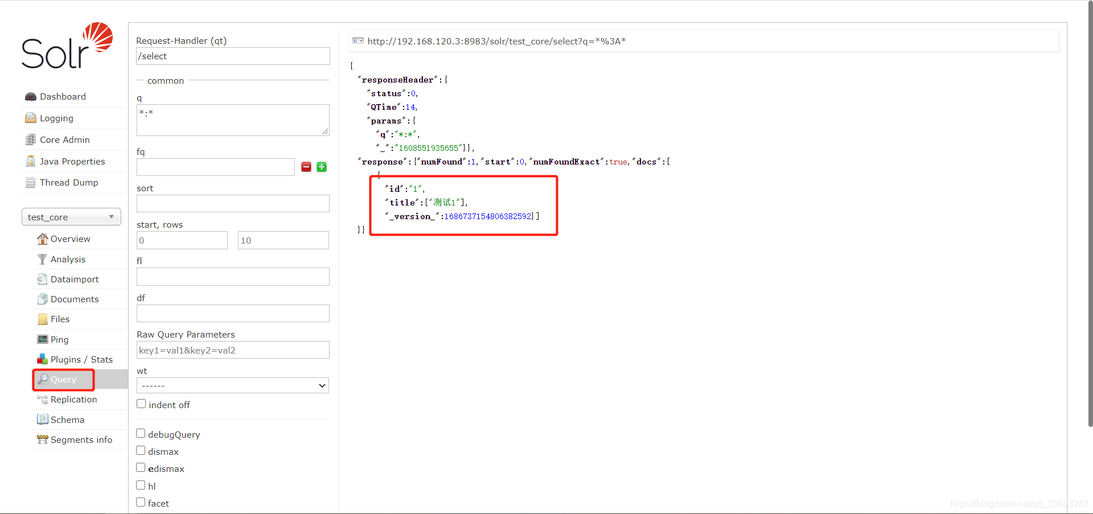
Task: Click the Dashboard gauge icon
Action: 31,97
